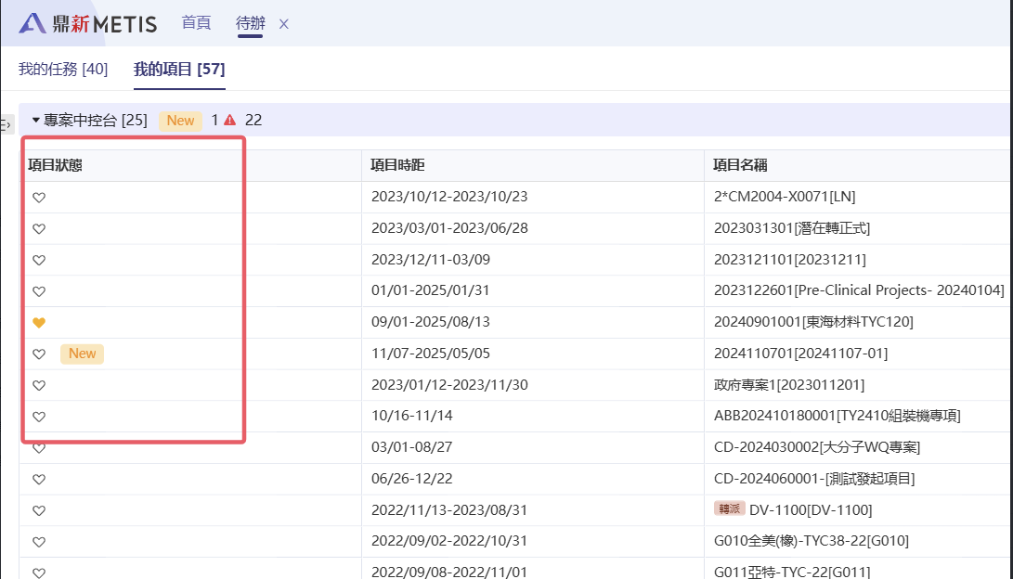Select the 我的項目 tab

(179, 70)
